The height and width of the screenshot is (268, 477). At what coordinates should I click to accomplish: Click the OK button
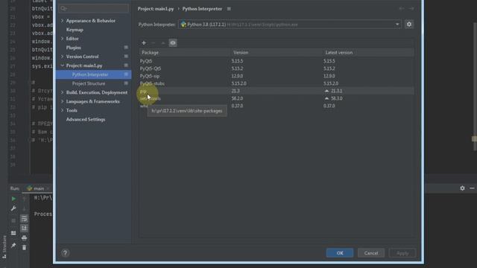click(x=340, y=253)
